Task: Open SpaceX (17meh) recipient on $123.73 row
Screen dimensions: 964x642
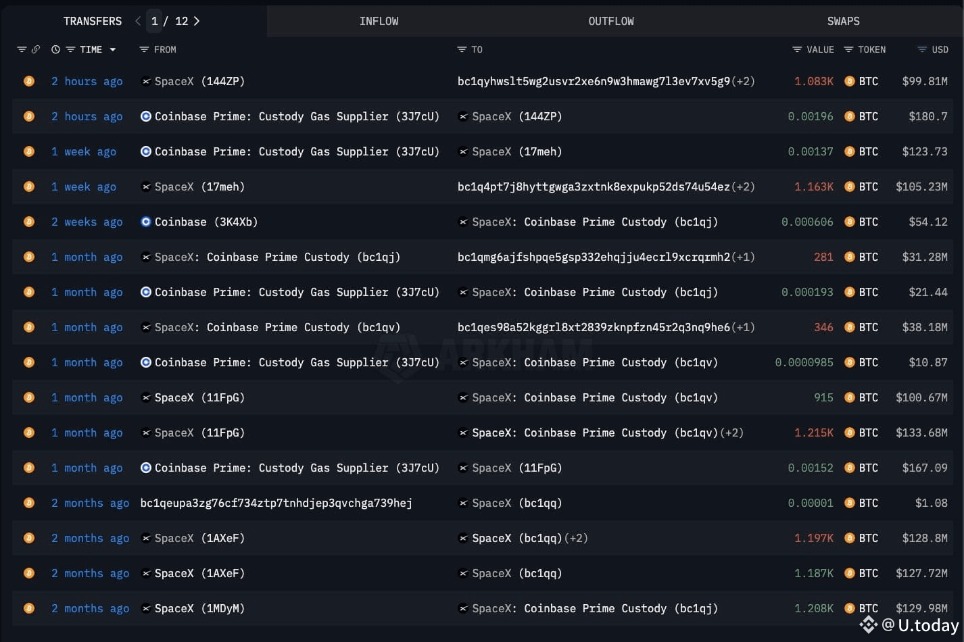Action: click(x=517, y=151)
